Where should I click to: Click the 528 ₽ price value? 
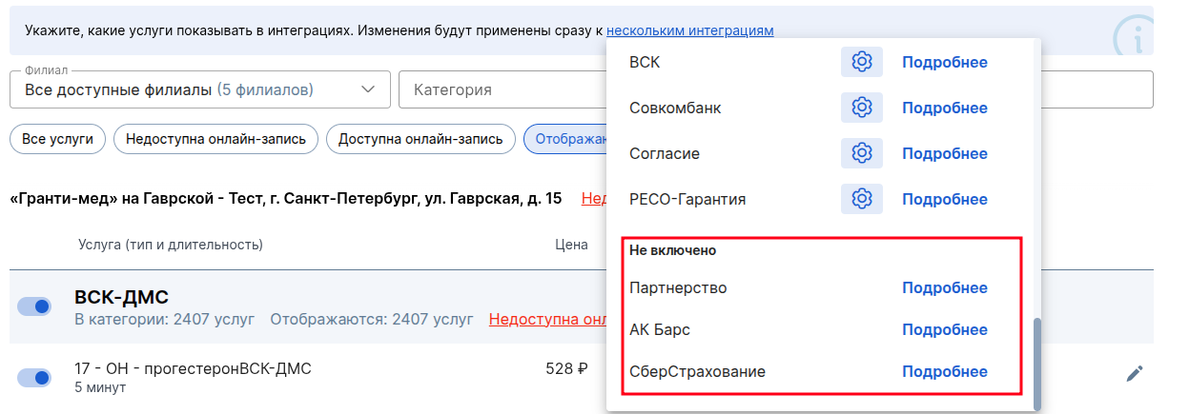566,368
